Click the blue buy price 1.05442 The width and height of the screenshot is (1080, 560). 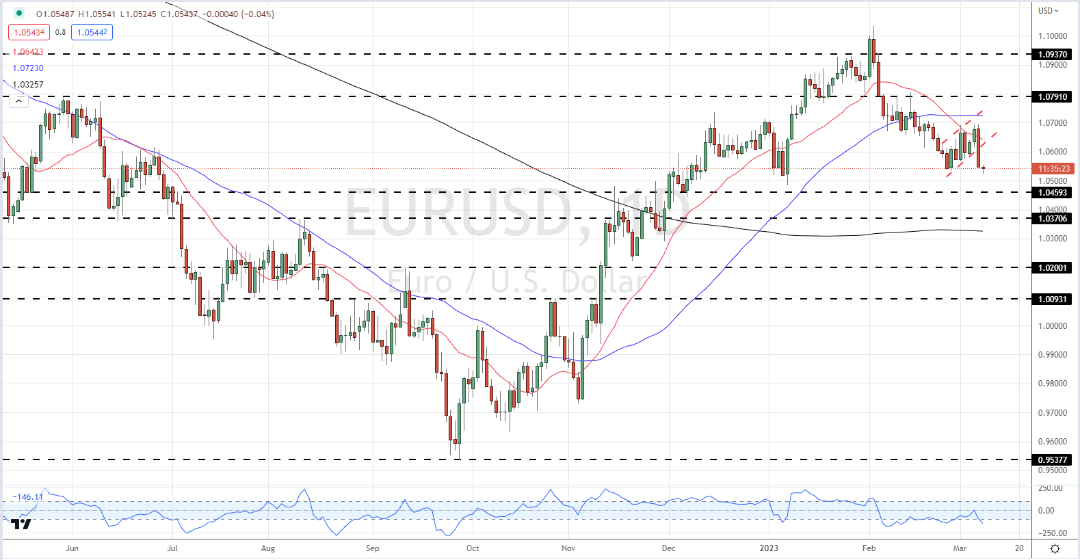[x=92, y=32]
